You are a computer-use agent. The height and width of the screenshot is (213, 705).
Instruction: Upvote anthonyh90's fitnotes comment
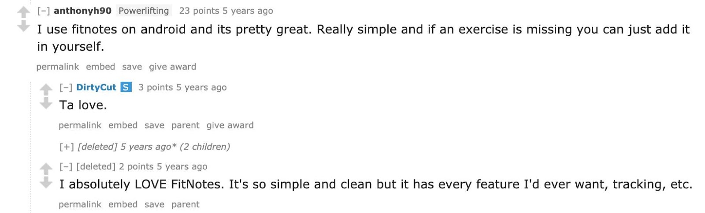point(23,13)
